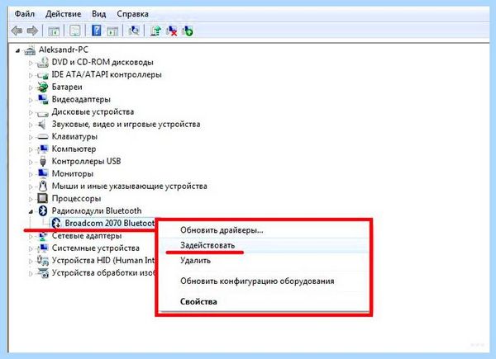This screenshot has width=496, height=359.
Task: Click the Звуковые устройства speaker icon
Action: [x=42, y=124]
